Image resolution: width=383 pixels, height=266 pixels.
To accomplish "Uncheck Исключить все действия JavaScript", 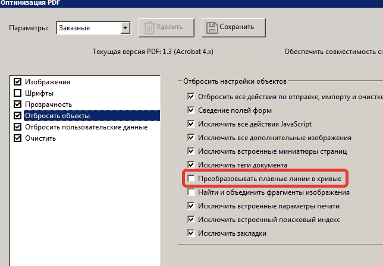I will point(191,124).
